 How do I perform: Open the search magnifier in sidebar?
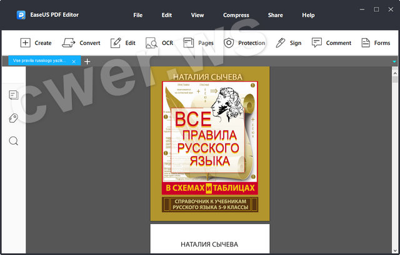coord(13,141)
